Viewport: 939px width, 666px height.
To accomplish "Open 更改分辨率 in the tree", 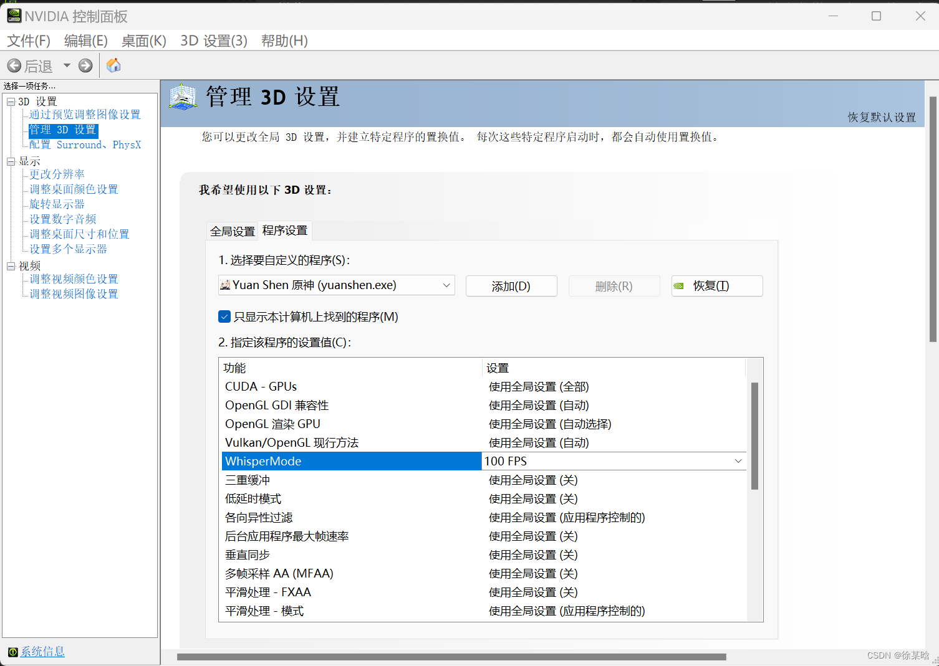I will point(57,174).
